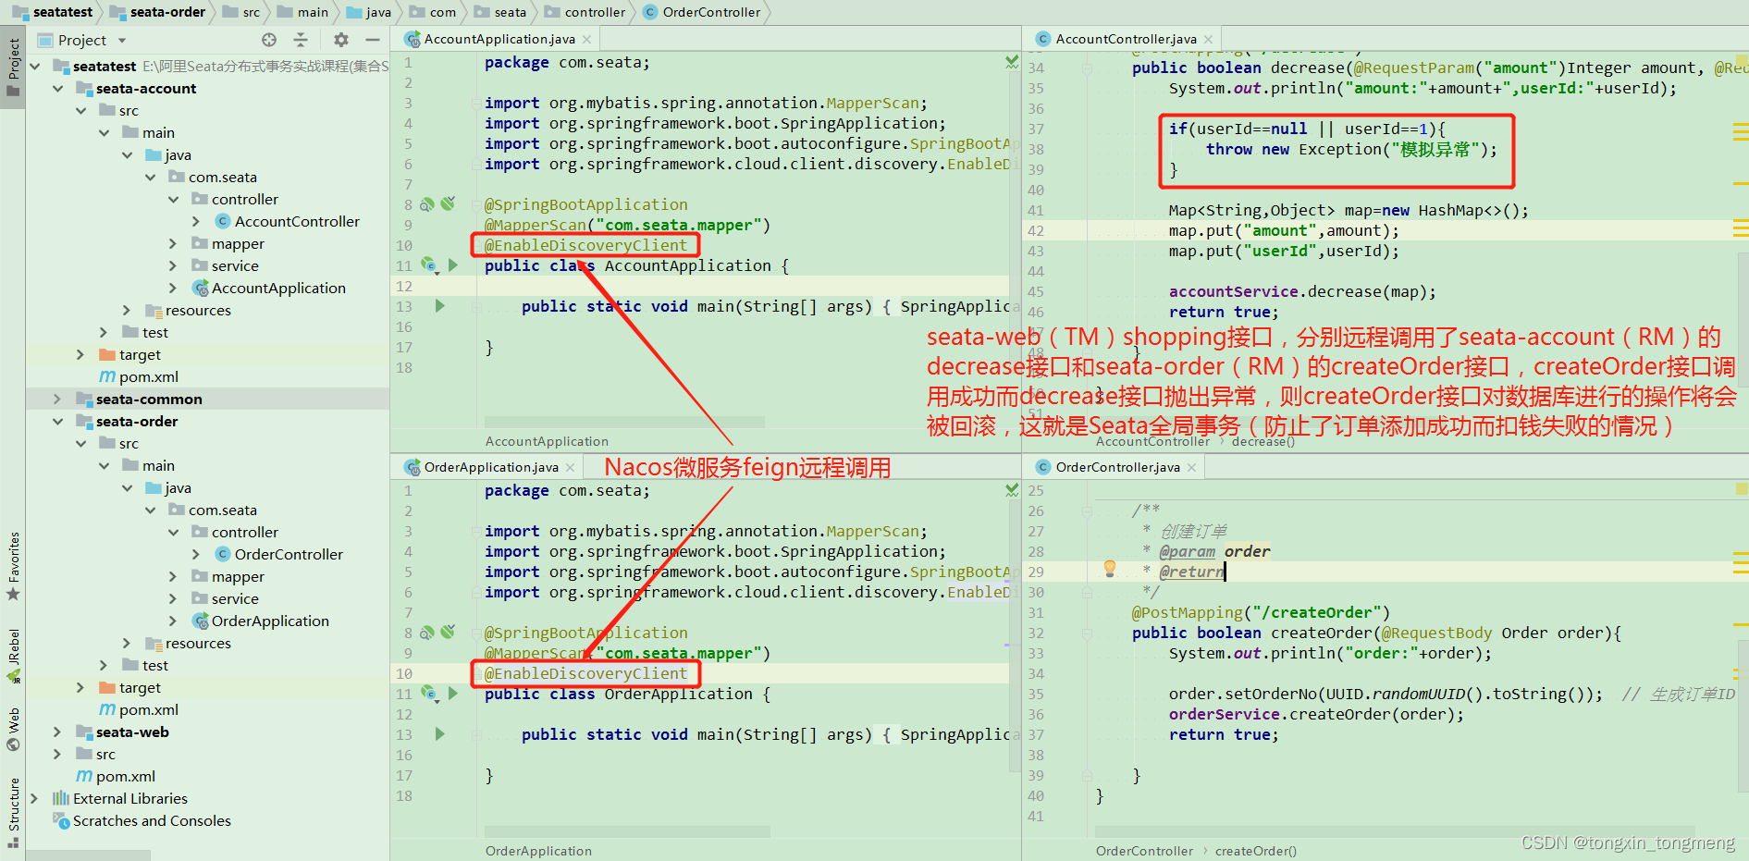Click line number 42 in AccountController gutter
Image resolution: width=1749 pixels, height=861 pixels.
pos(1036,231)
